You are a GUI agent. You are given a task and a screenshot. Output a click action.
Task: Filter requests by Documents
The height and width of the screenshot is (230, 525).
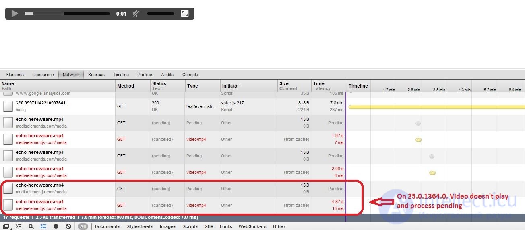tap(107, 226)
